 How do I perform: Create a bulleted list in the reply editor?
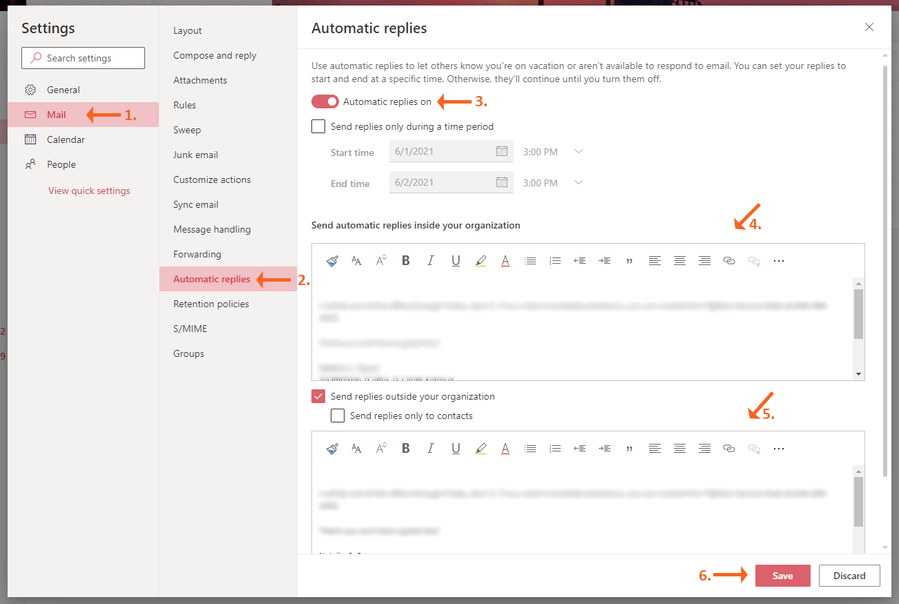pos(530,260)
